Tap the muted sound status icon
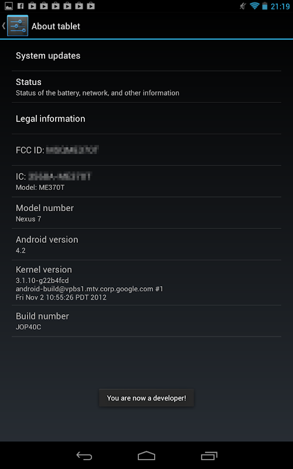Image resolution: width=293 pixels, height=469 pixels. [x=243, y=6]
